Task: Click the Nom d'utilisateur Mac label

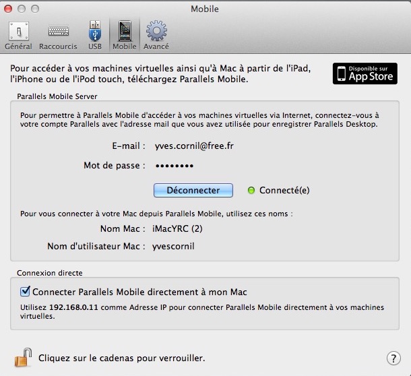Action: (96, 247)
